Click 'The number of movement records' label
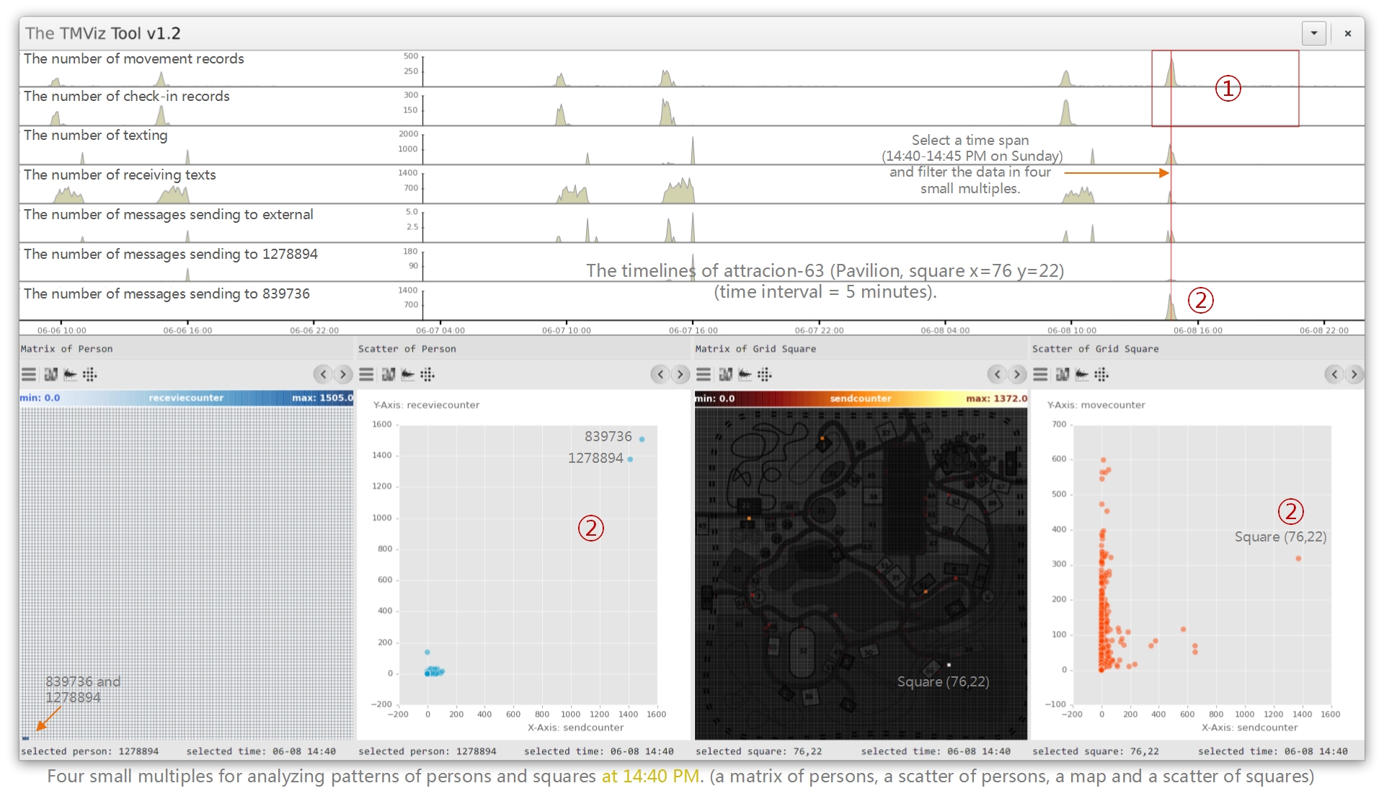Viewport: 1384px width, 796px height. 134,59
